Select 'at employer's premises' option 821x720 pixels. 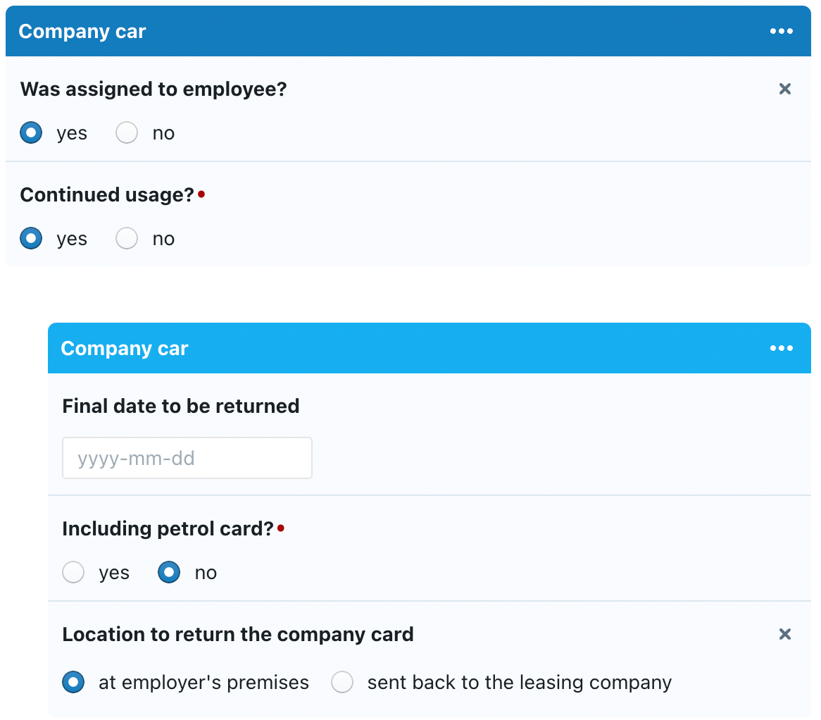(x=73, y=683)
